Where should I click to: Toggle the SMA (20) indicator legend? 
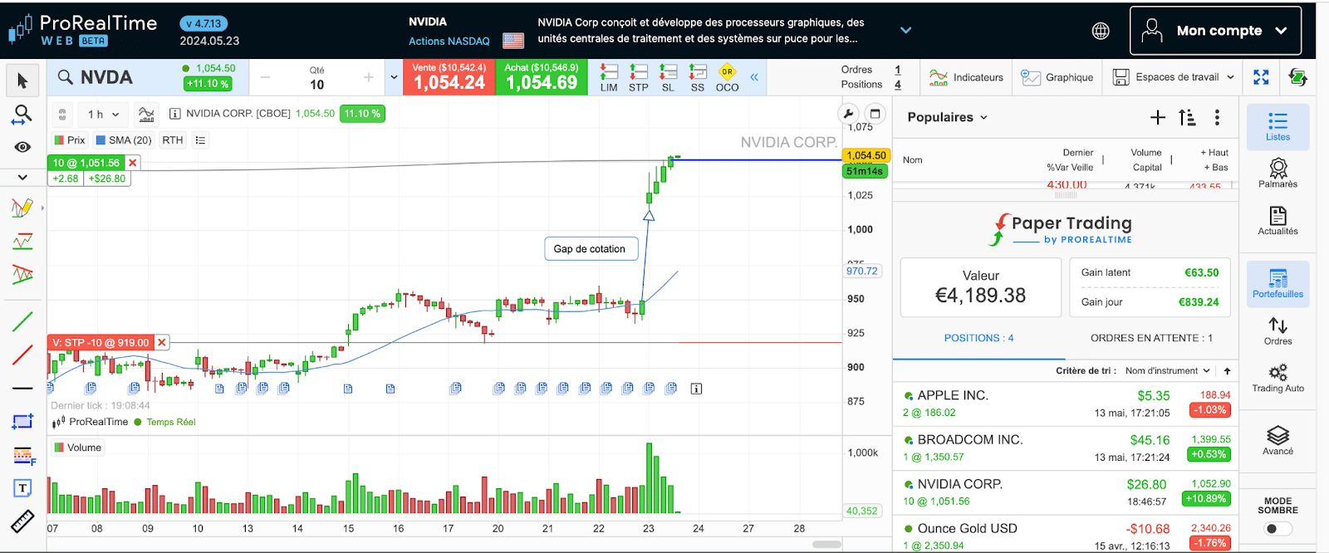123,140
